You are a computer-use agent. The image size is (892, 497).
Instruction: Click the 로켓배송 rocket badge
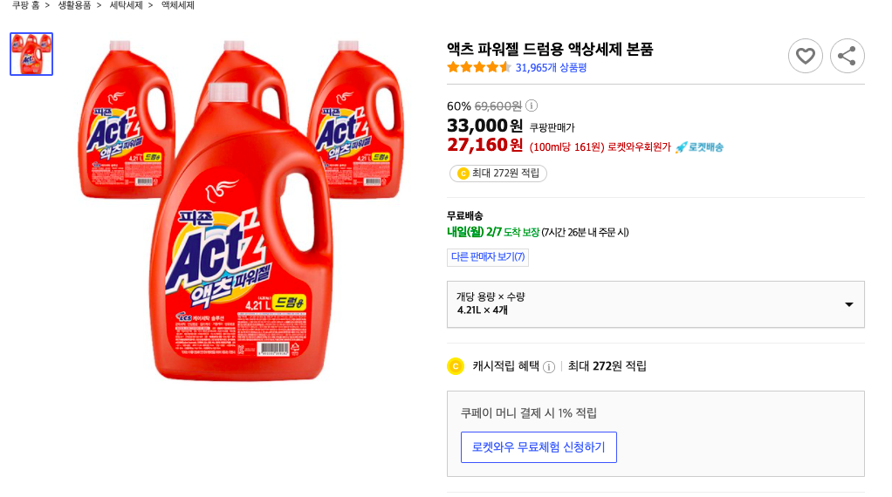pyautogui.click(x=699, y=146)
